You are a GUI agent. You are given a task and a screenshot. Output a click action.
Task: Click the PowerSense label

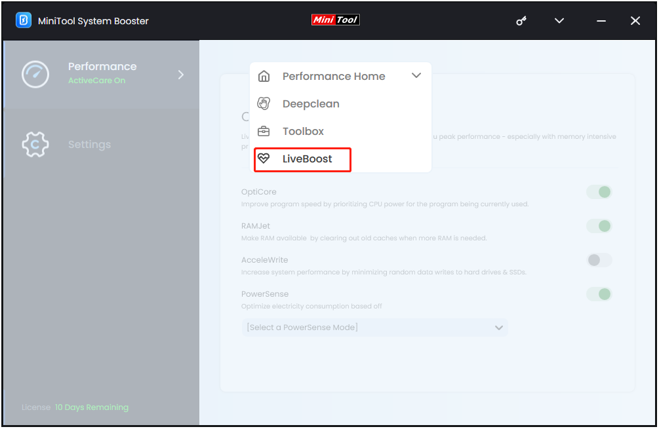pyautogui.click(x=265, y=294)
